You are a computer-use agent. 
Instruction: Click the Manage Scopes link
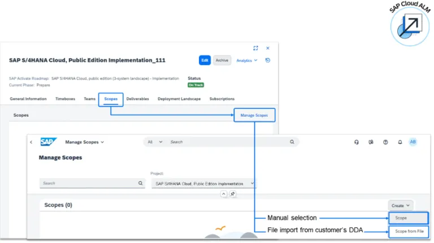click(x=254, y=115)
